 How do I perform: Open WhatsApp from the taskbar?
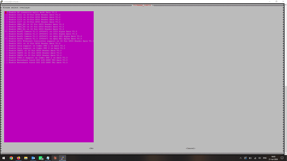click(41, 158)
